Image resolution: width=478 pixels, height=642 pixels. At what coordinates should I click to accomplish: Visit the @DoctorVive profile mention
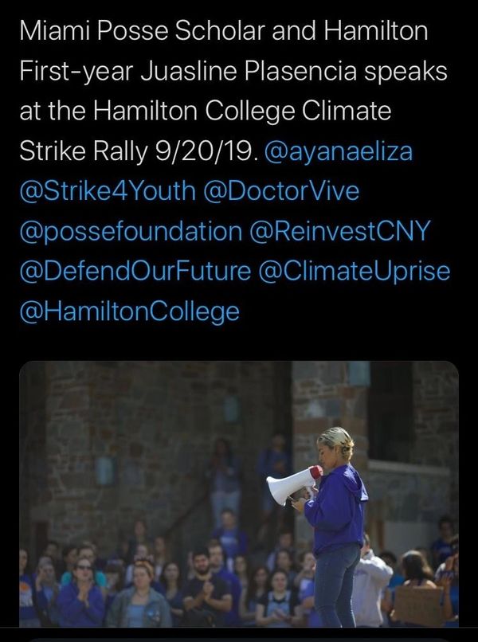281,191
